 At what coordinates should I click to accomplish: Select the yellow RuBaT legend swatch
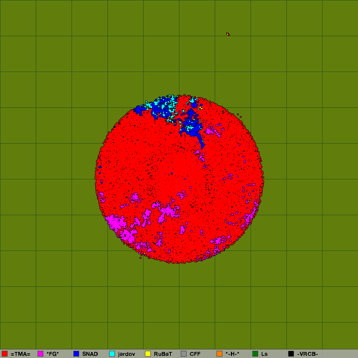pyautogui.click(x=148, y=354)
